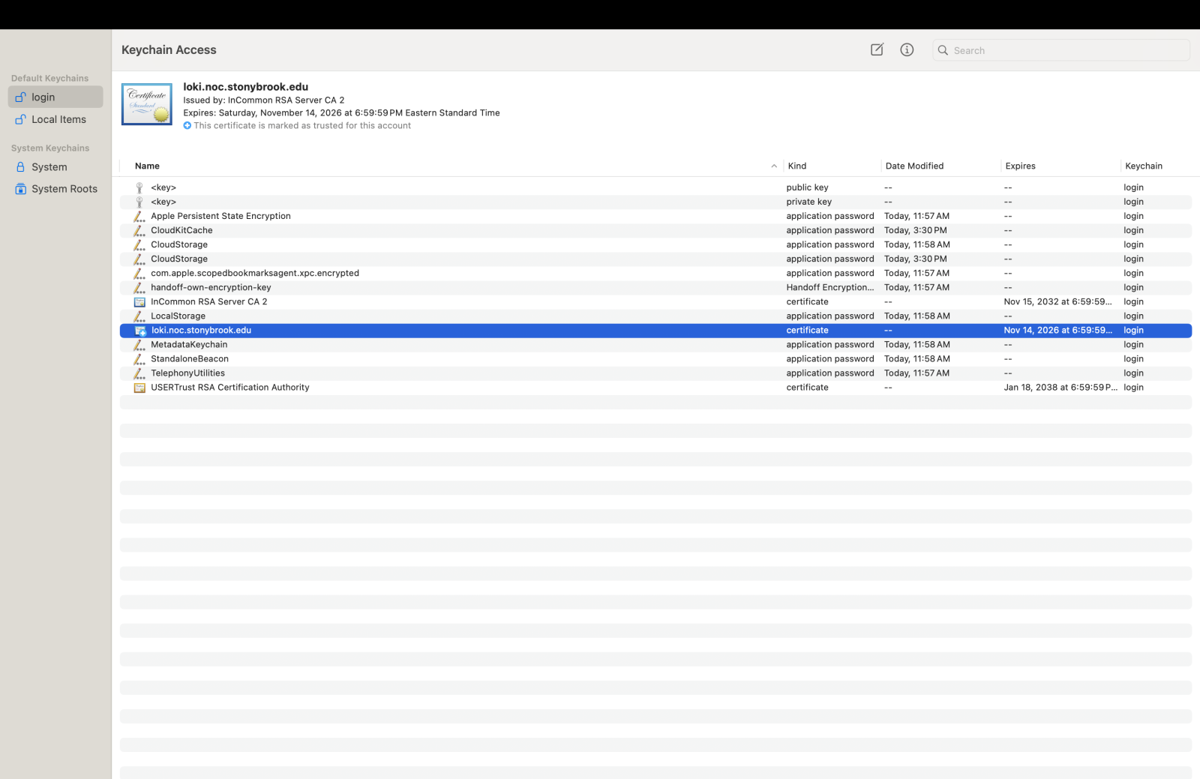Select the private key <key> entry
Screen dimensions: 1200x779
tap(655, 202)
